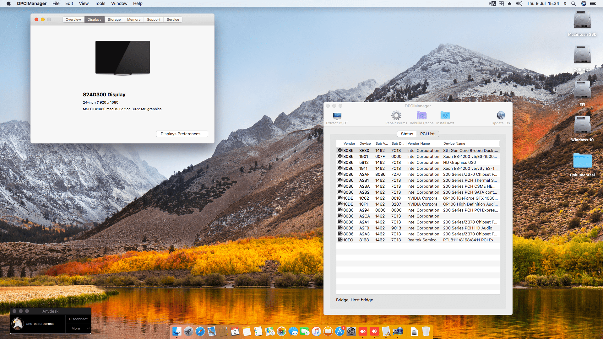Image resolution: width=603 pixels, height=339 pixels.
Task: Open iBooks from the dock
Action: [328, 331]
